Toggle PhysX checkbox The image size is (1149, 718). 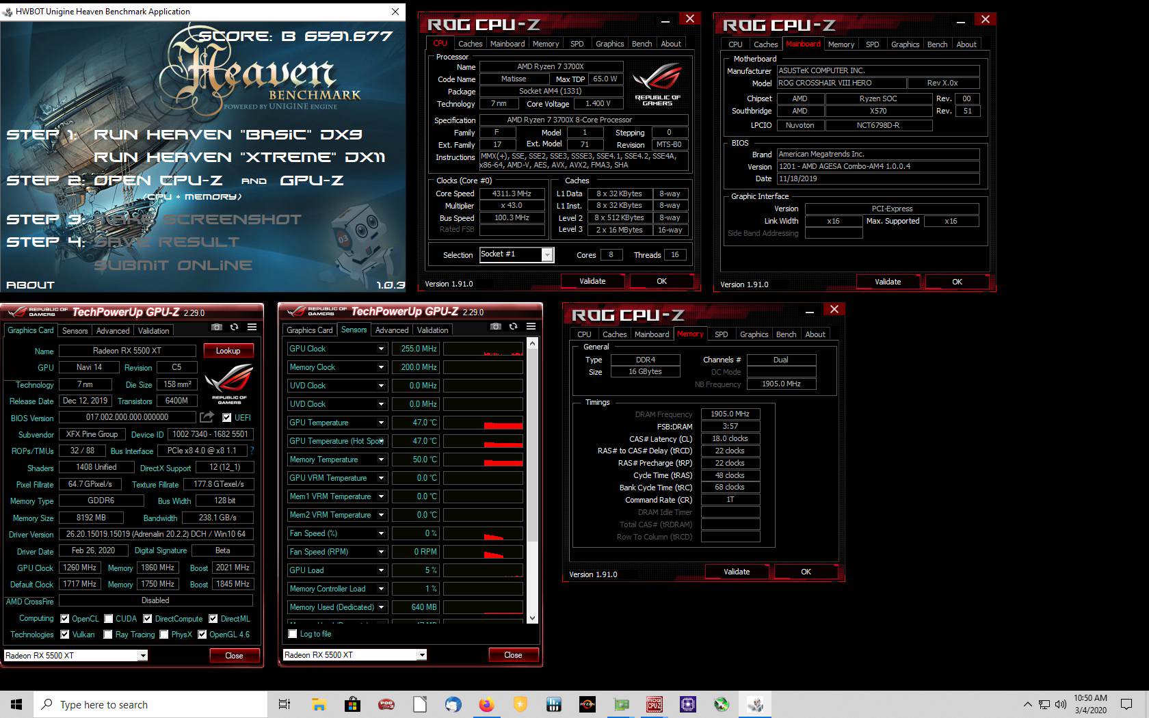(x=164, y=635)
